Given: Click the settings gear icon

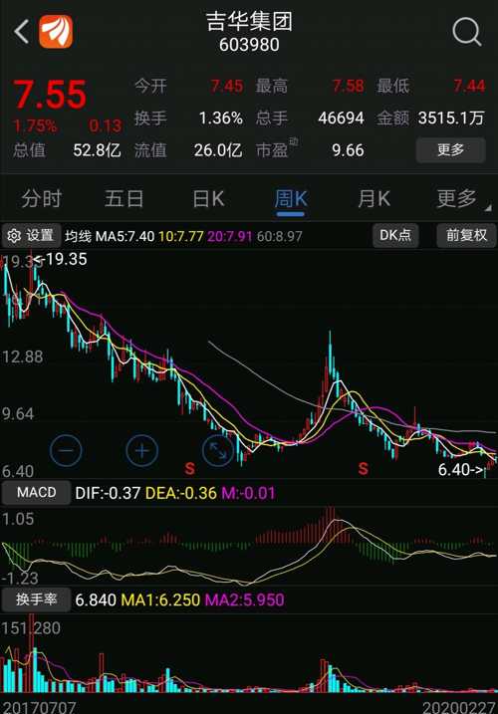Looking at the screenshot, I should coord(14,236).
